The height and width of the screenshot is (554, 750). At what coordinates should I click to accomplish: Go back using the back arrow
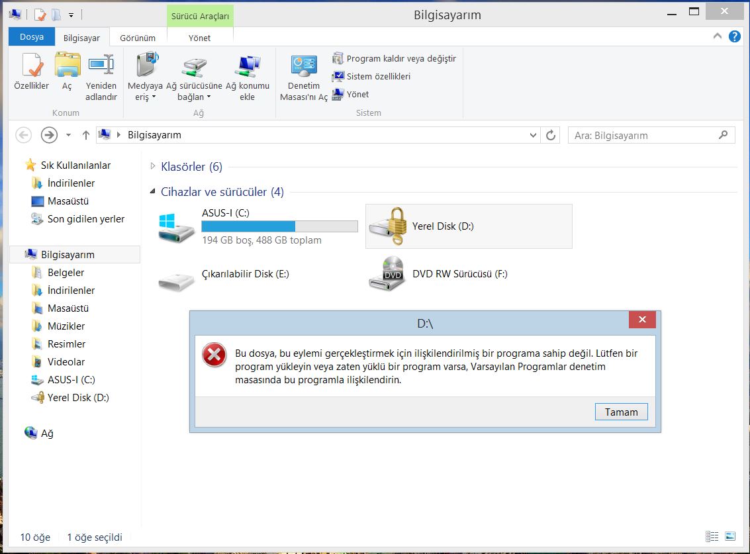pos(23,135)
